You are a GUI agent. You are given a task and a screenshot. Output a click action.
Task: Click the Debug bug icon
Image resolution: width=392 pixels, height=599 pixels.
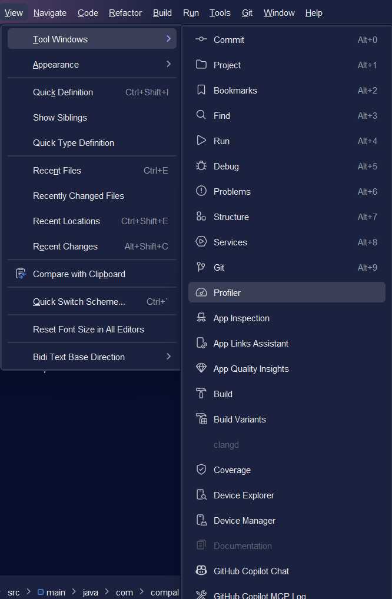pyautogui.click(x=201, y=166)
